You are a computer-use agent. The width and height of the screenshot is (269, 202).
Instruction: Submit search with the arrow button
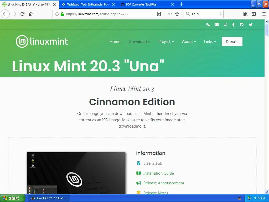pyautogui.click(x=220, y=14)
